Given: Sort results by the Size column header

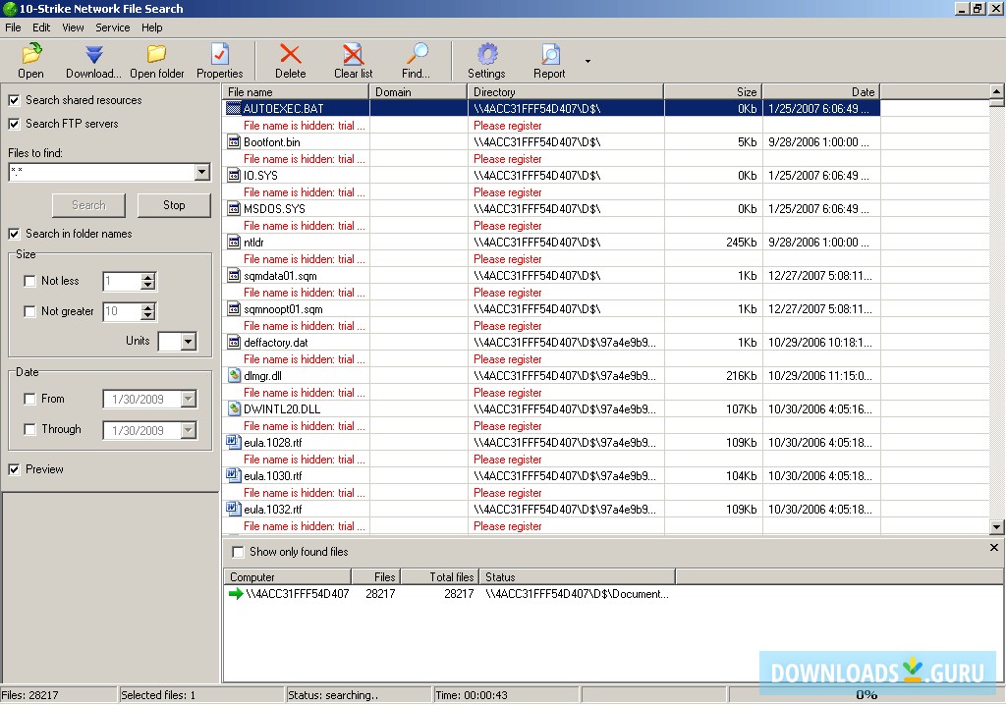Looking at the screenshot, I should (x=712, y=92).
